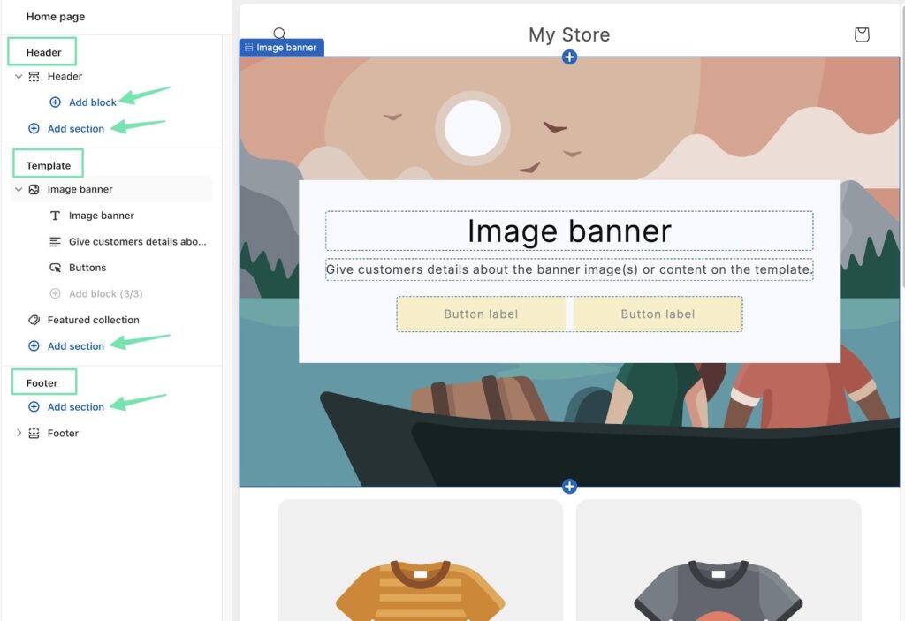Image resolution: width=905 pixels, height=621 pixels.
Task: Expand the Footer section chevron
Action: click(19, 434)
